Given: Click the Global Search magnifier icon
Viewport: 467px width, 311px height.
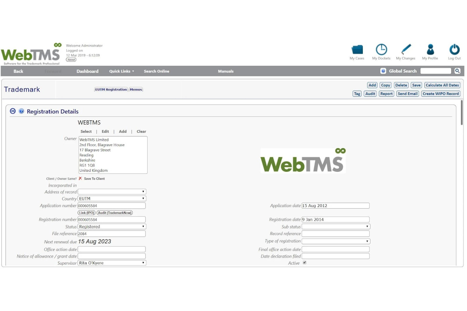Looking at the screenshot, I should click(457, 71).
